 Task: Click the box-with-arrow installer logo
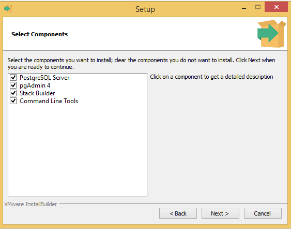(x=272, y=34)
